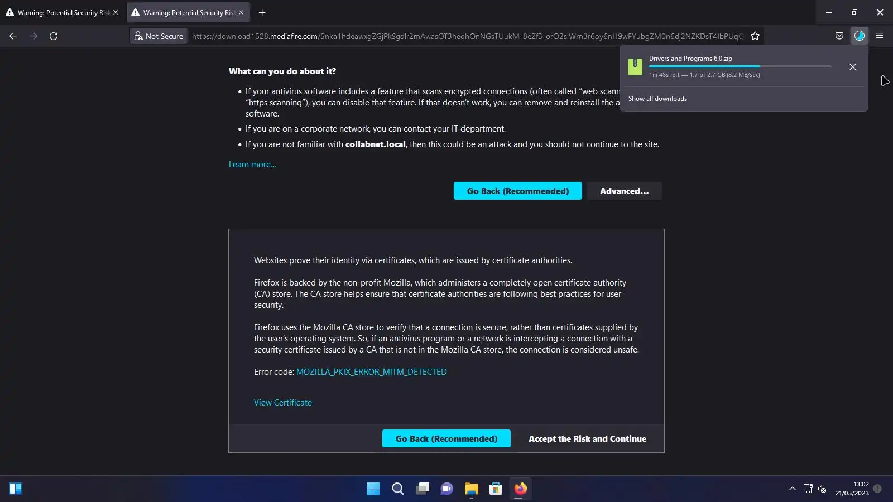This screenshot has height=502, width=893.
Task: Open Widgets panel on taskbar
Action: click(16, 489)
